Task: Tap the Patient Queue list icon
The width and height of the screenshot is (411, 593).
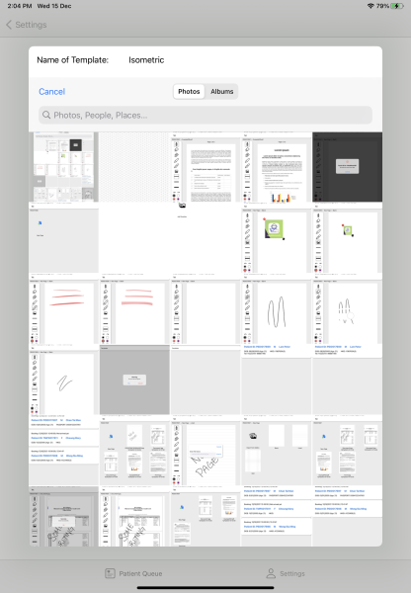Action: click(x=110, y=573)
